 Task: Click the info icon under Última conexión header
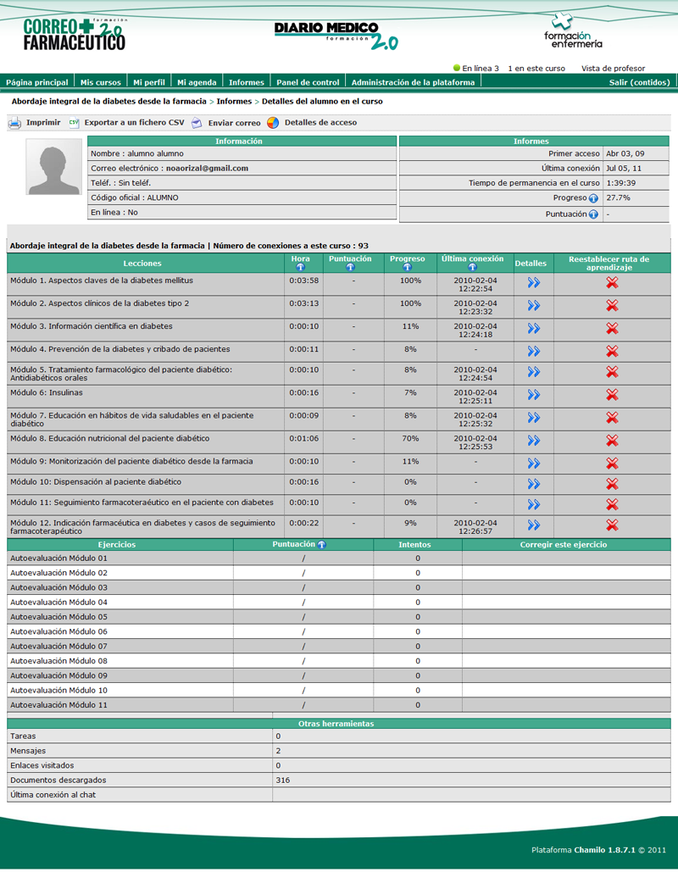[x=472, y=268]
